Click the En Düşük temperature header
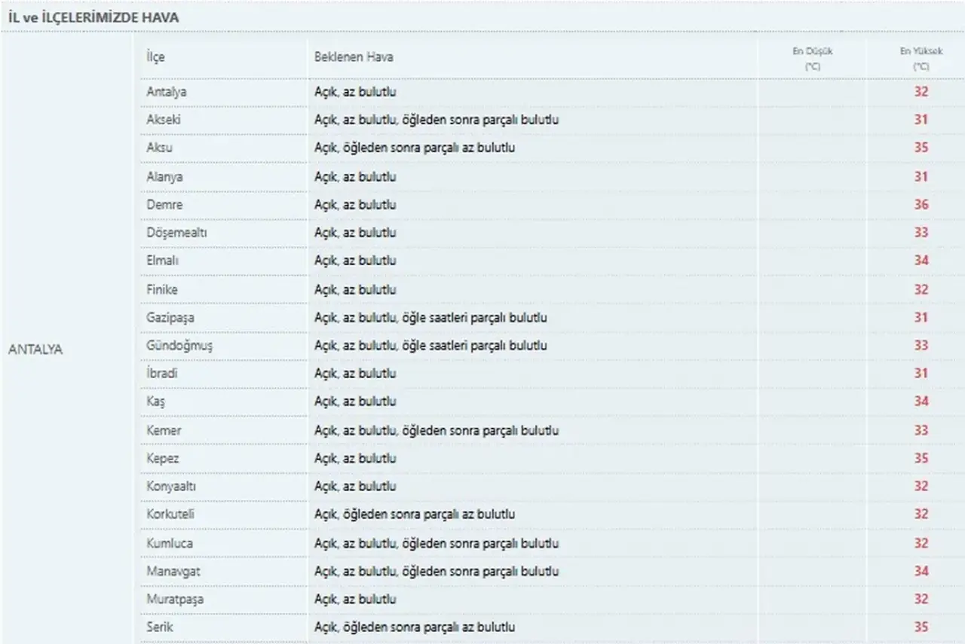This screenshot has width=965, height=644. tap(813, 59)
